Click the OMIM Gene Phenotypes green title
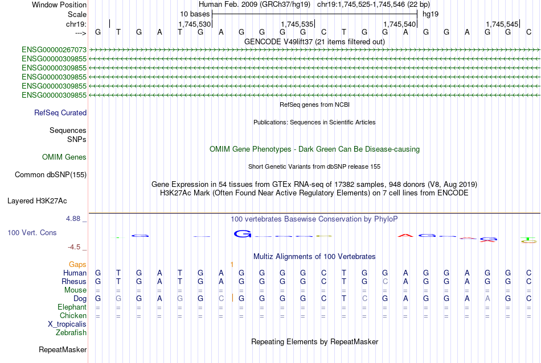The height and width of the screenshot is (363, 541). [x=314, y=149]
